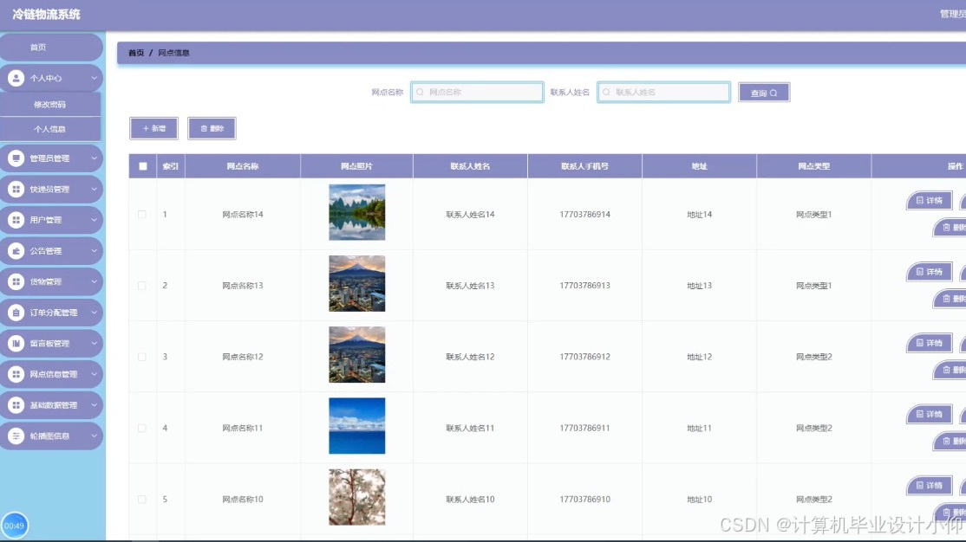
Task: Open the mountain city thumbnail for 网点名称12
Action: coord(356,354)
